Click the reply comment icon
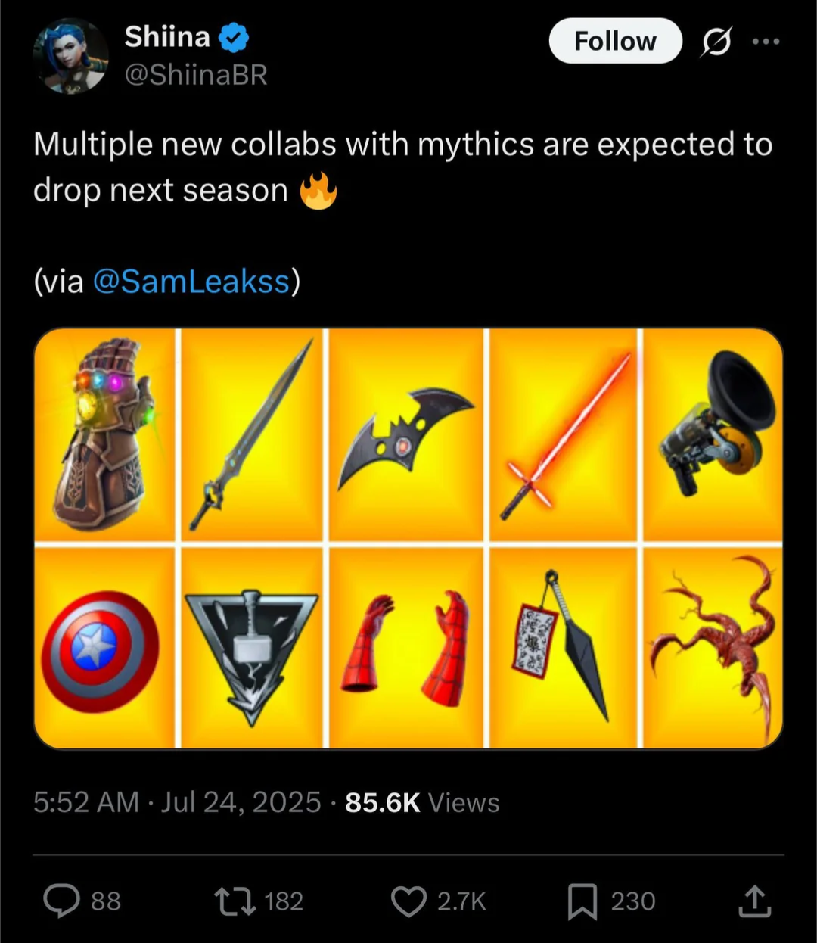The height and width of the screenshot is (943, 817). pyautogui.click(x=62, y=901)
